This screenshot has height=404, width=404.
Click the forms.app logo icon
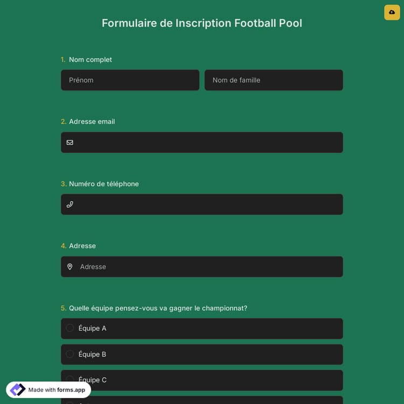(x=18, y=389)
